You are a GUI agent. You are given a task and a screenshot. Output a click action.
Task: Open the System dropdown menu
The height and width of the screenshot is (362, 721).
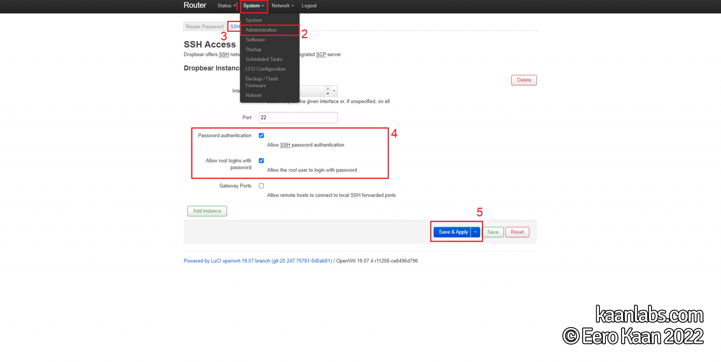tap(252, 6)
